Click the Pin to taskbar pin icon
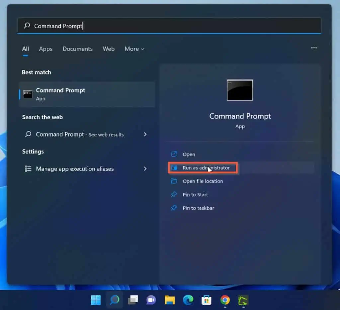Image resolution: width=340 pixels, height=310 pixels. [x=174, y=208]
